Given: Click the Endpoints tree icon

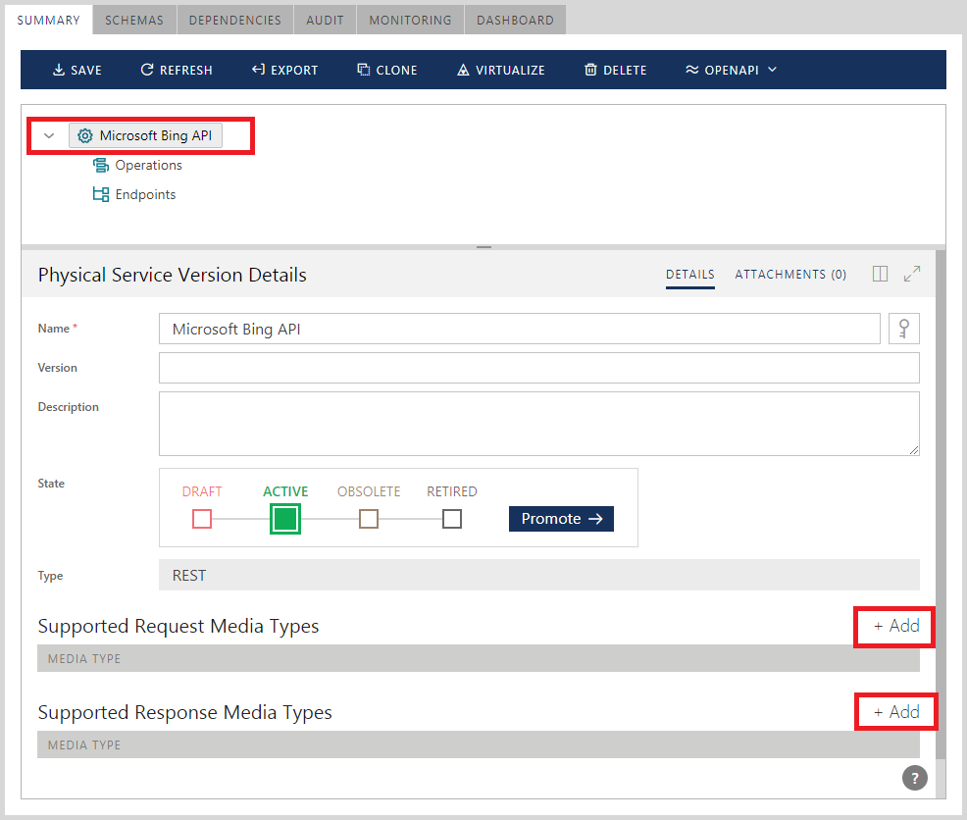Looking at the screenshot, I should coord(100,194).
